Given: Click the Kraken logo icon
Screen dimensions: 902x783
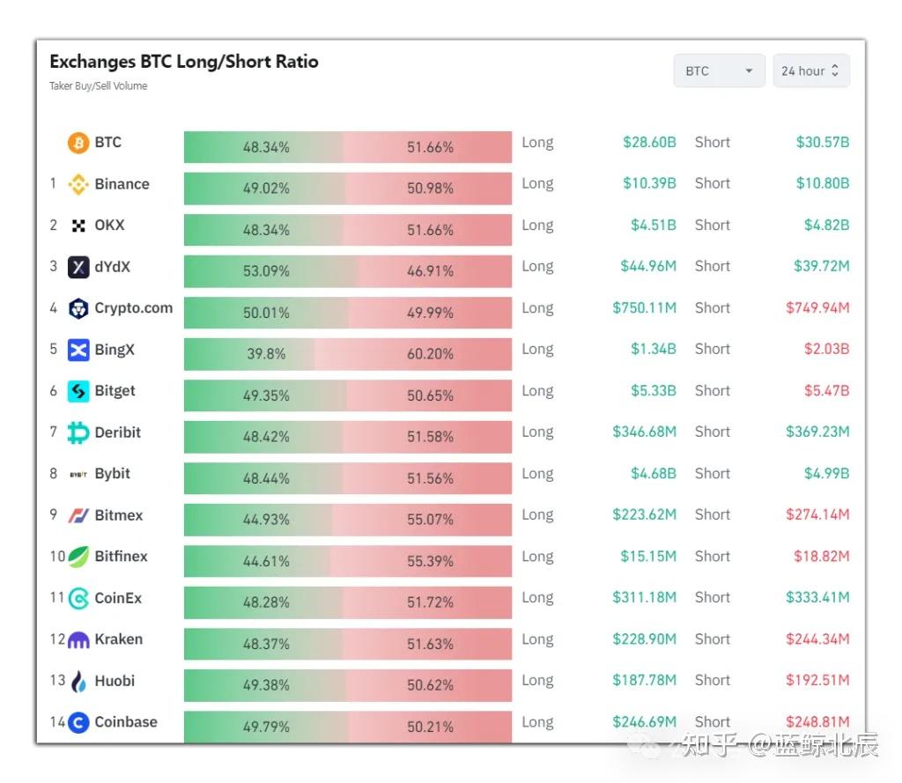Looking at the screenshot, I should pyautogui.click(x=78, y=639).
